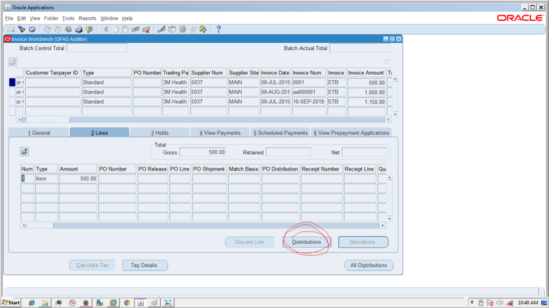Open folder icon in Lines tab

pyautogui.click(x=24, y=151)
